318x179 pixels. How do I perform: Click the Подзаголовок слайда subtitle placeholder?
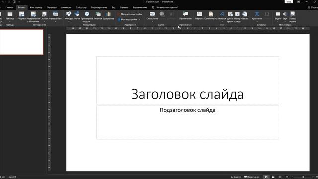click(x=188, y=122)
